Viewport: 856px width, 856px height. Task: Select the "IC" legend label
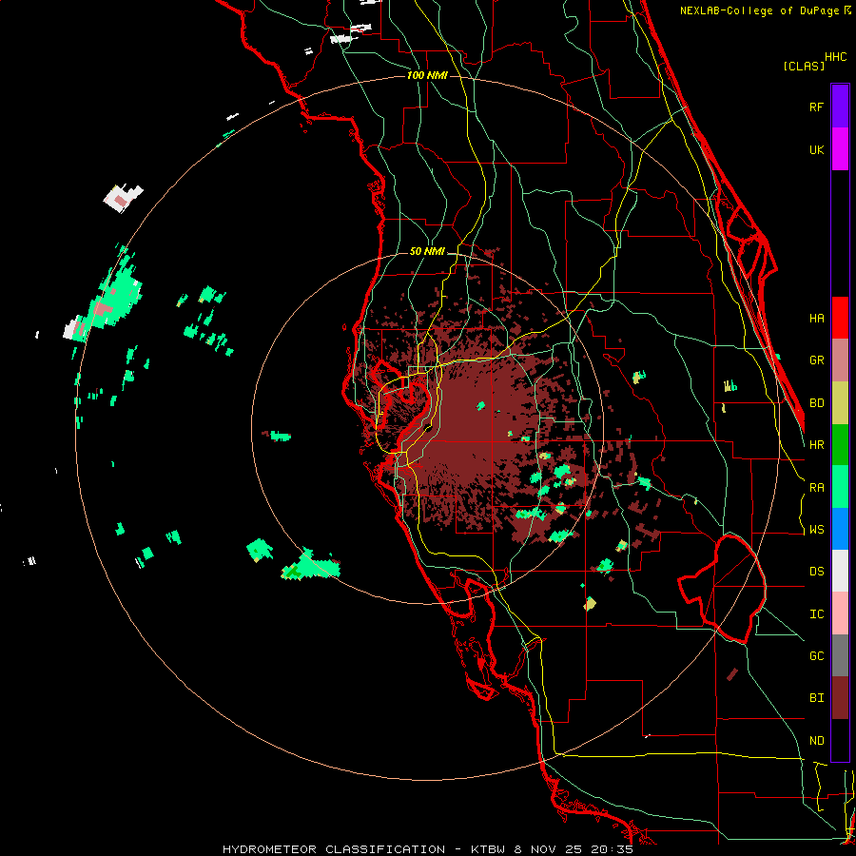816,614
